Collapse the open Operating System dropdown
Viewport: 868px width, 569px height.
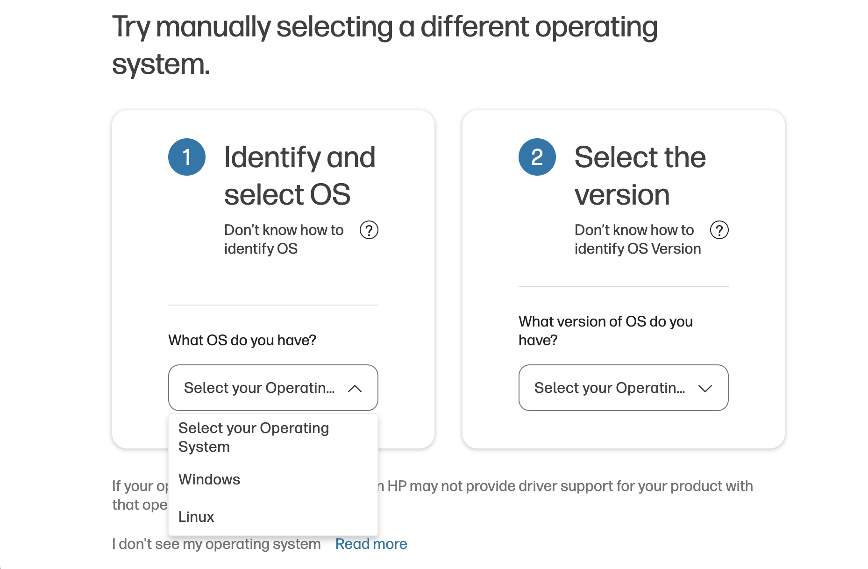pyautogui.click(x=273, y=388)
